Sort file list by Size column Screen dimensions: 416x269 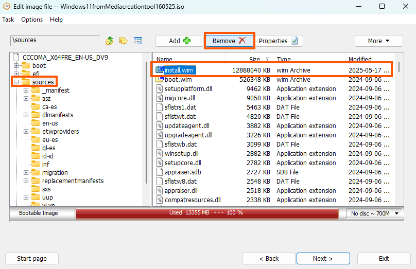pos(254,59)
